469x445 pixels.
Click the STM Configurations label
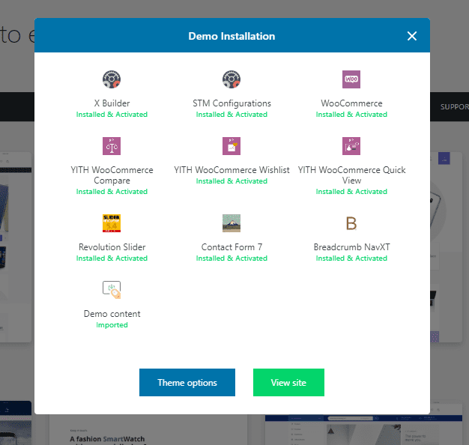tap(232, 103)
